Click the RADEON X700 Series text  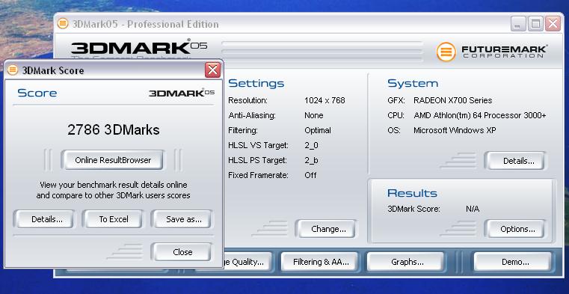pos(452,100)
